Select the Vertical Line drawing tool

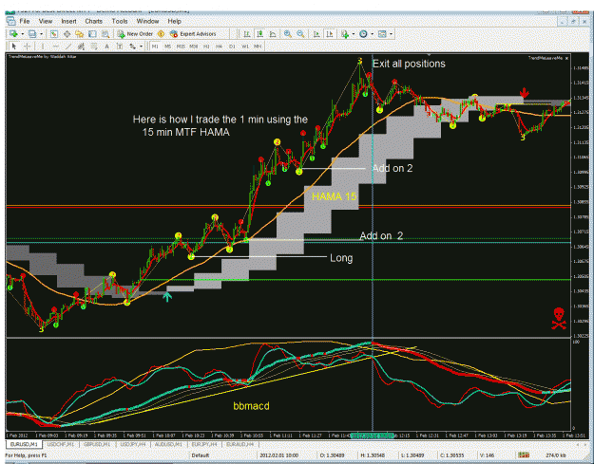(x=43, y=46)
